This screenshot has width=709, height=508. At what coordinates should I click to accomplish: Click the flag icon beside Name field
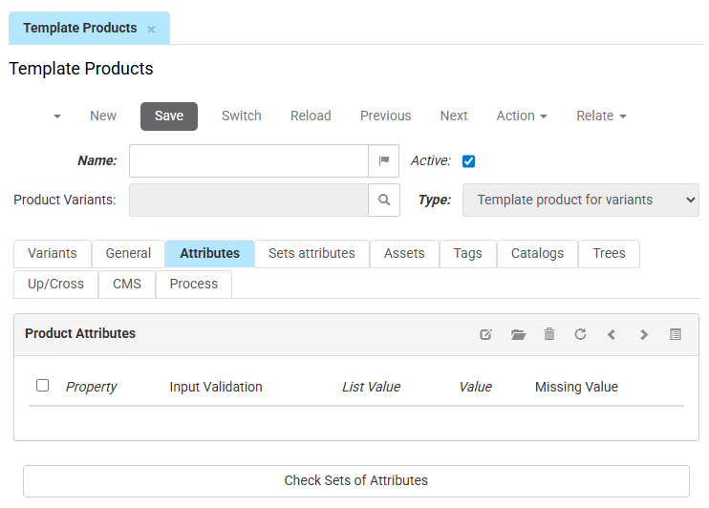point(384,160)
